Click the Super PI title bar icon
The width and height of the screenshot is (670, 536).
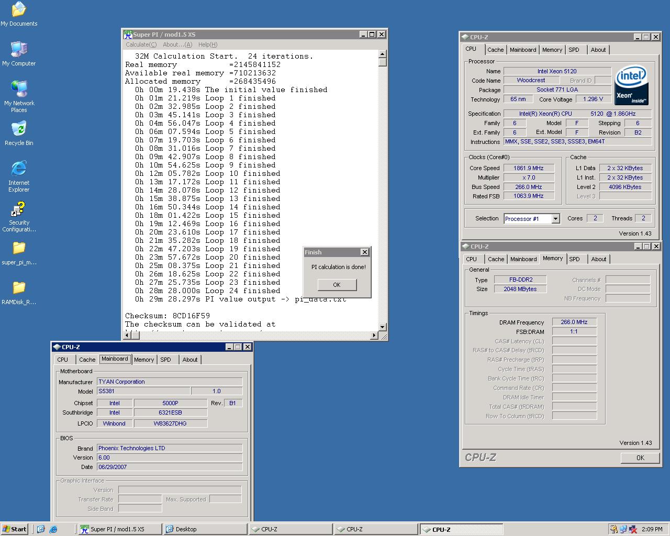coord(128,35)
